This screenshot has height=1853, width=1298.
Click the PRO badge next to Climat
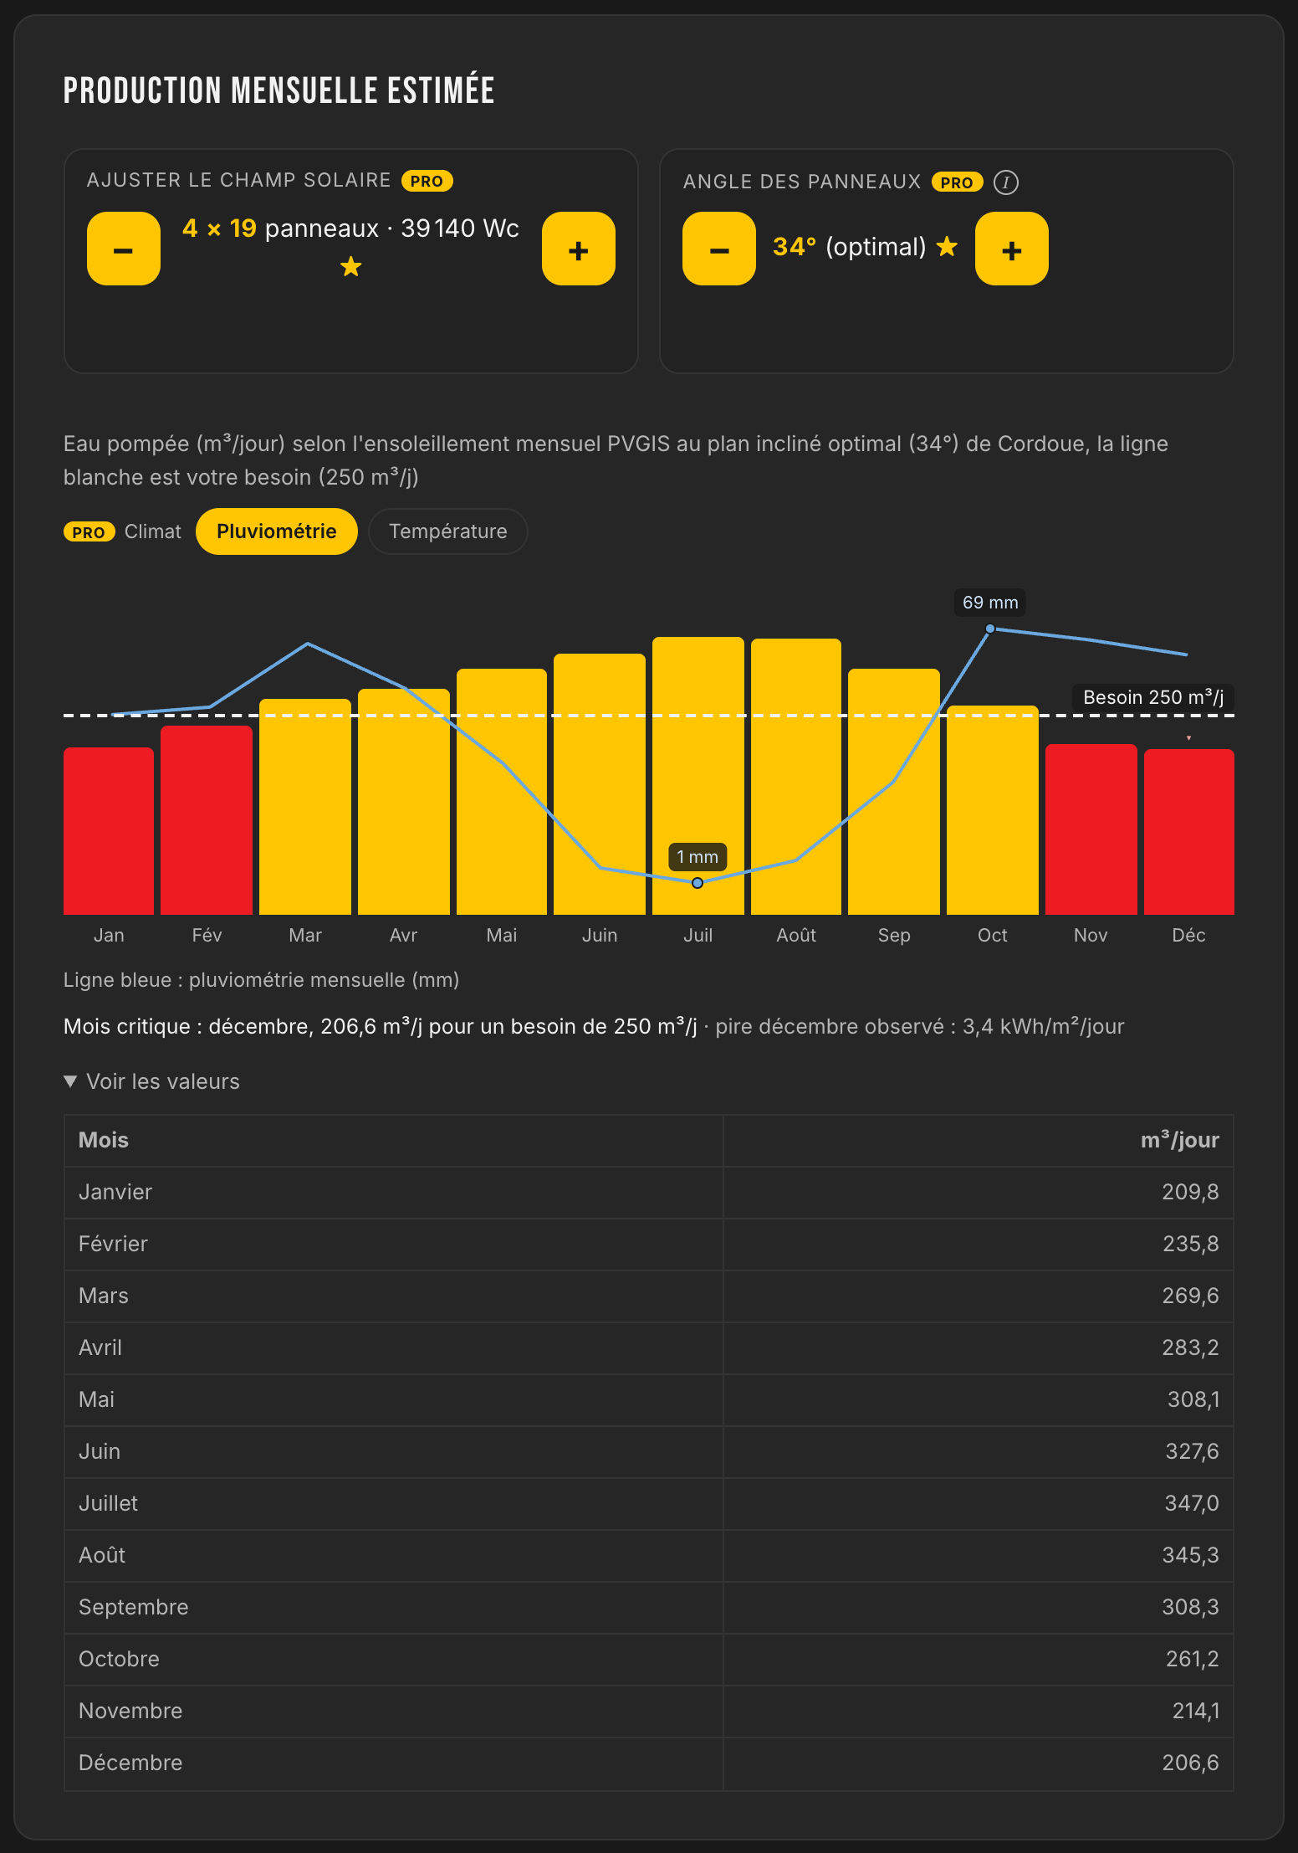click(x=89, y=531)
